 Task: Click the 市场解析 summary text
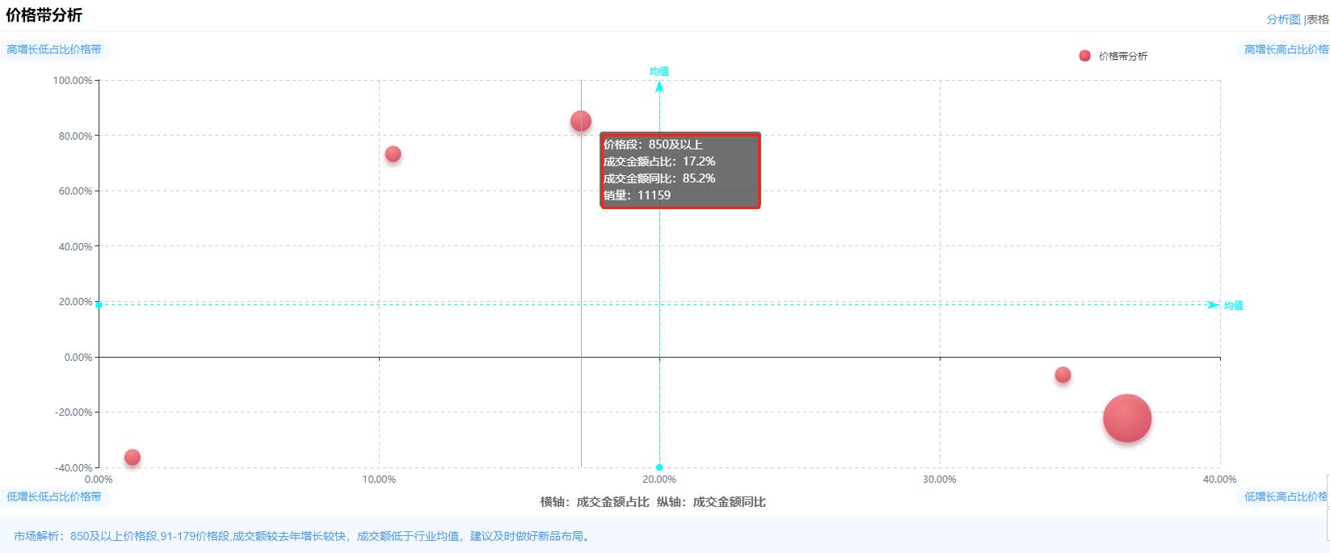pyautogui.click(x=302, y=536)
